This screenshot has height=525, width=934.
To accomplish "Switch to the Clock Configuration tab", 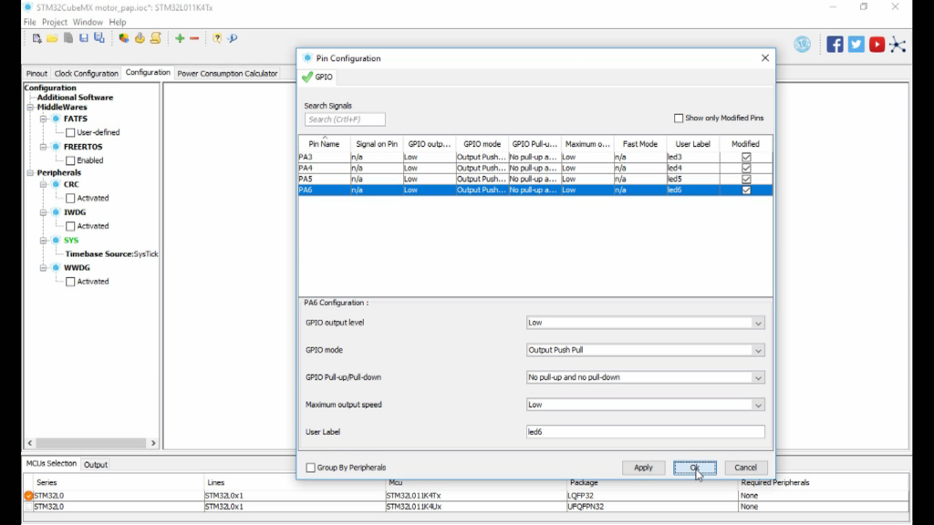I will click(86, 73).
